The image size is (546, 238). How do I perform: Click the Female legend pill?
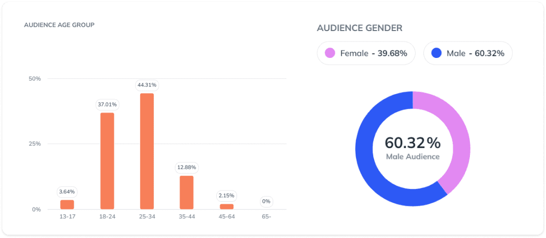[x=366, y=53]
